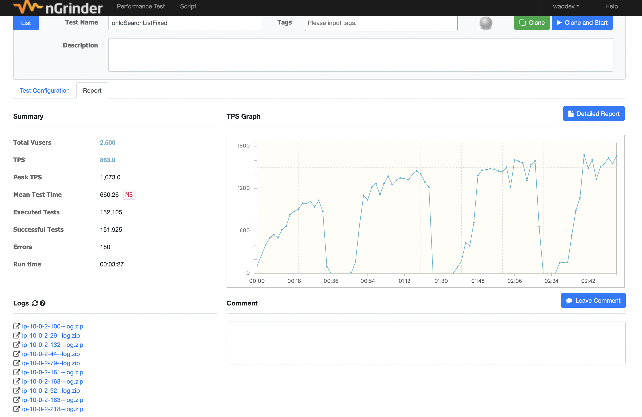Open Performance Test menu
Screen dimensions: 642x417
pos(141,6)
